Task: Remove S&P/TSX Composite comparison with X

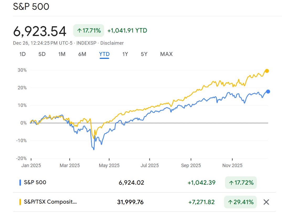Action: (266, 202)
